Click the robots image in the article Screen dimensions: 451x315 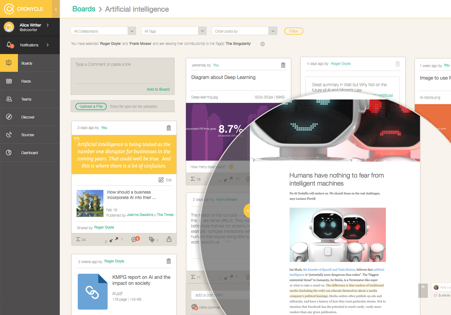tap(338, 235)
